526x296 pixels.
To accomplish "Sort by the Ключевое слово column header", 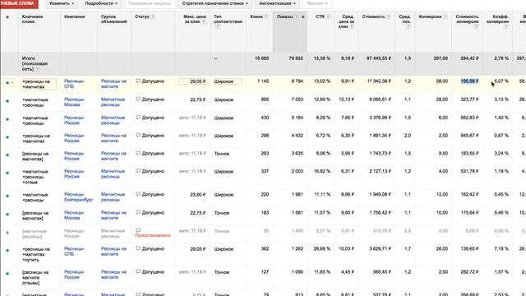I will pos(32,19).
